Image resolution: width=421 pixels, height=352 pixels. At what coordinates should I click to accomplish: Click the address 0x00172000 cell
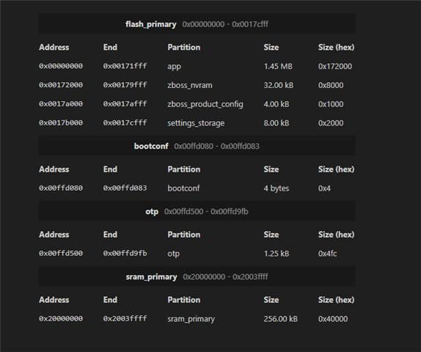pyautogui.click(x=61, y=85)
